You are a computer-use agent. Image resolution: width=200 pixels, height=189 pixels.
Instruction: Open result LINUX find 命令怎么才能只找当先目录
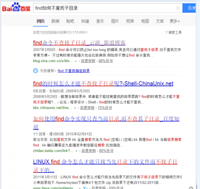tap(105, 166)
